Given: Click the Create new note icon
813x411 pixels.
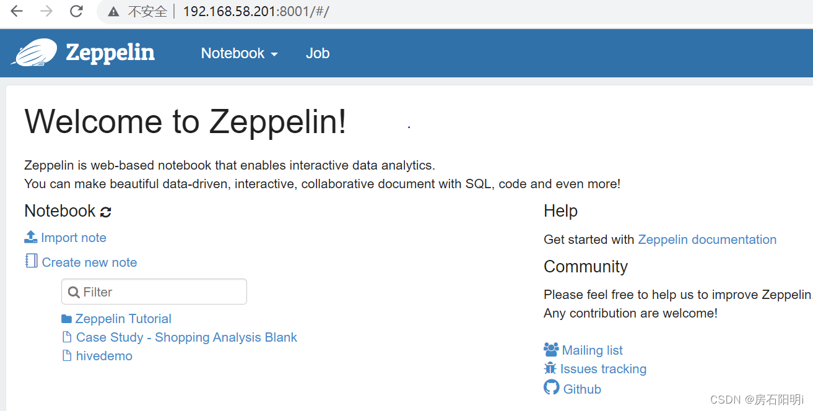Looking at the screenshot, I should (x=31, y=261).
